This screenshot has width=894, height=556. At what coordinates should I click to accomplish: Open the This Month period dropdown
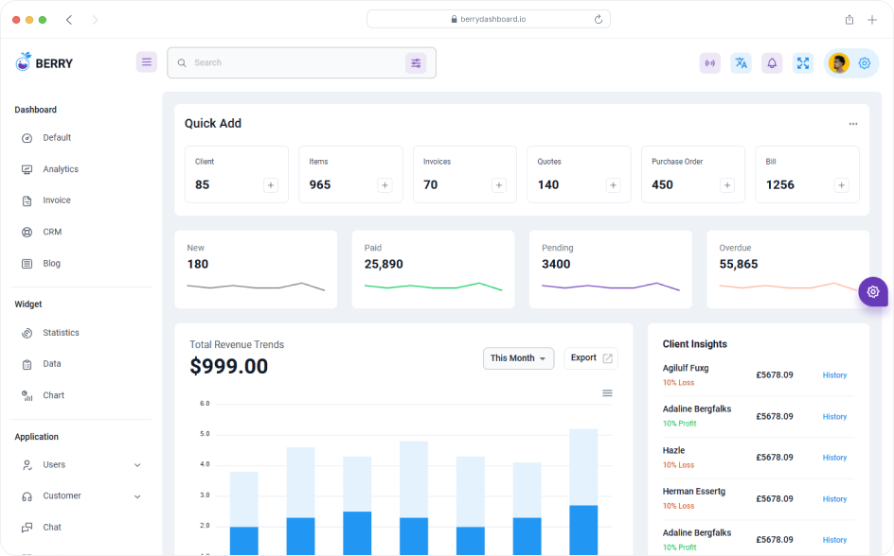coord(518,358)
